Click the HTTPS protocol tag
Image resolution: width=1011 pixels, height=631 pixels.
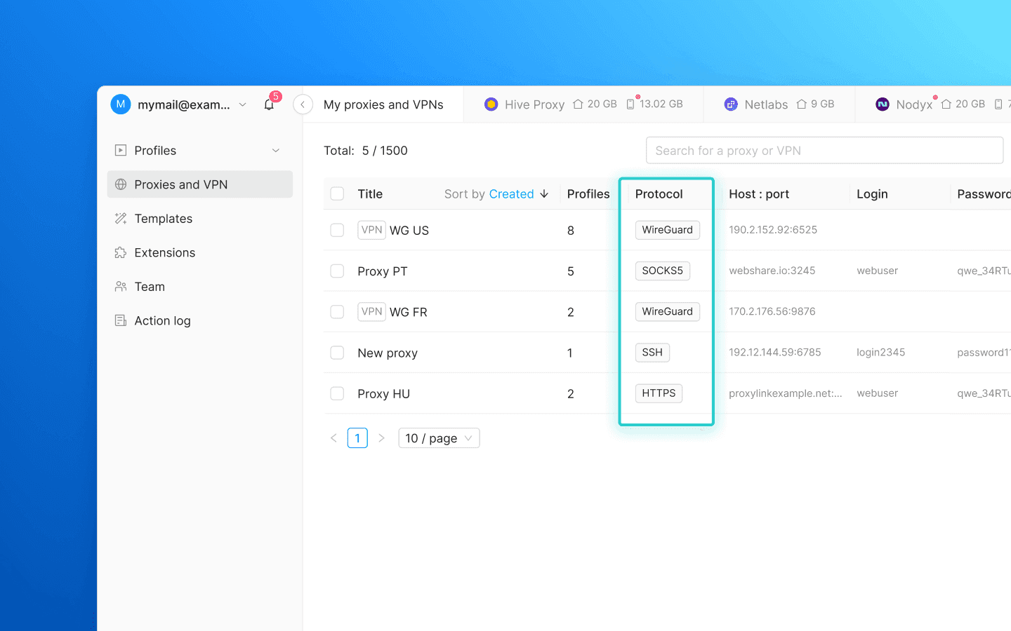pos(659,393)
